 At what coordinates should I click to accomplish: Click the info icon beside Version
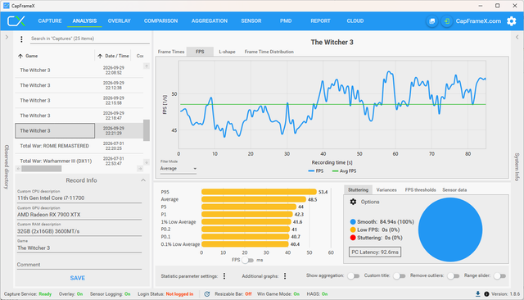(x=486, y=294)
